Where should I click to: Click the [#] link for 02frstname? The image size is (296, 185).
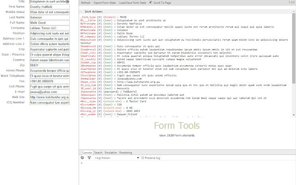click(x=99, y=24)
